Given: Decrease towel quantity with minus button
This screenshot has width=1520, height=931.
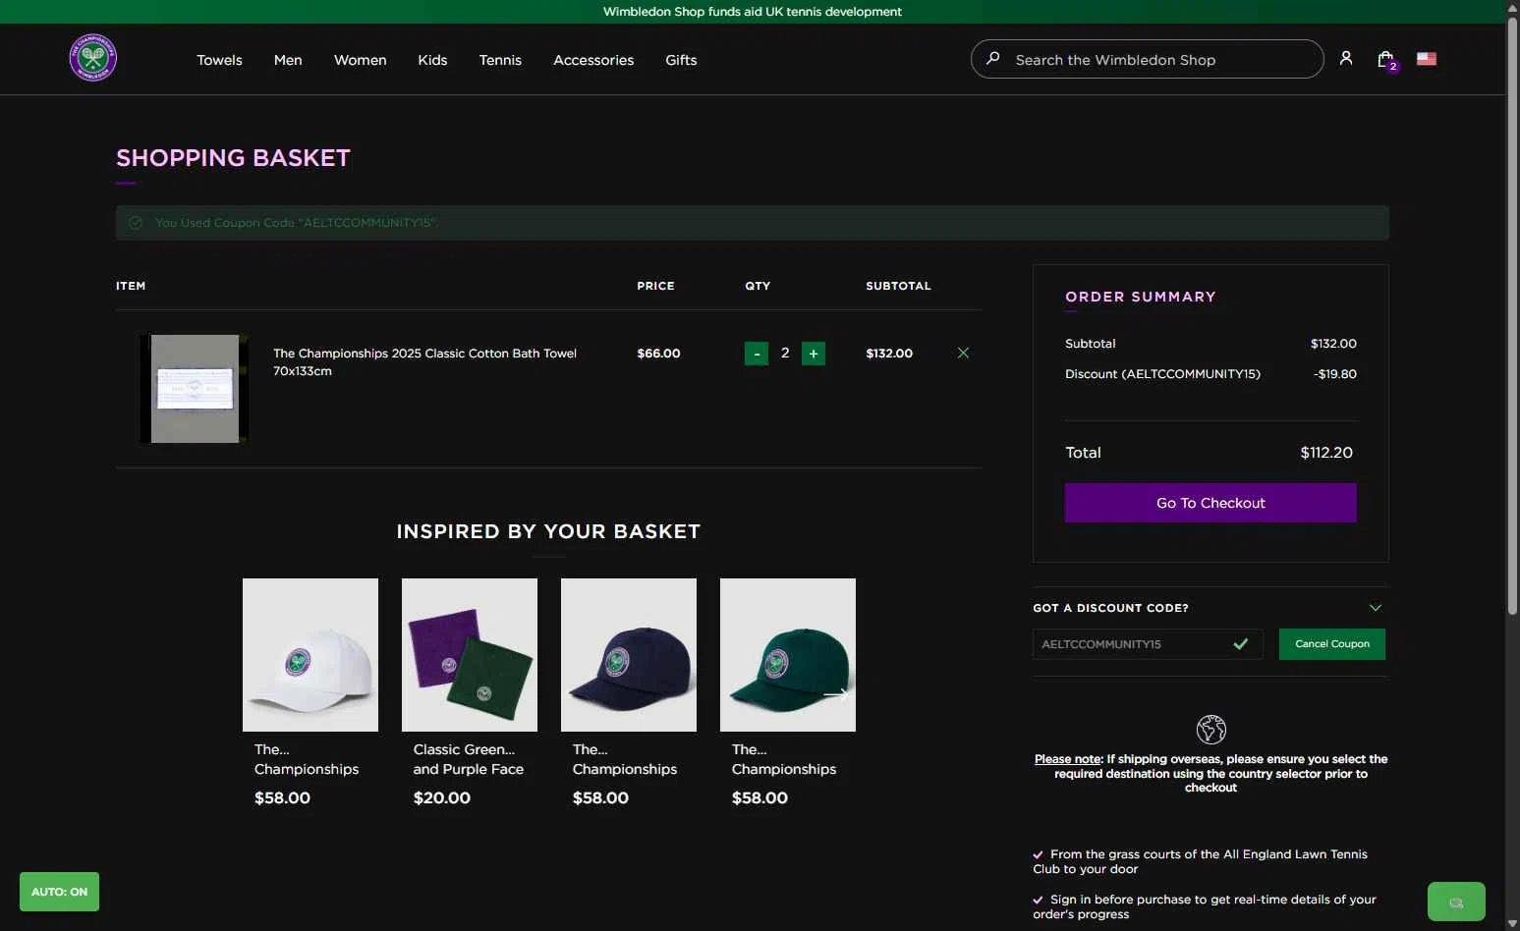Looking at the screenshot, I should click(757, 354).
